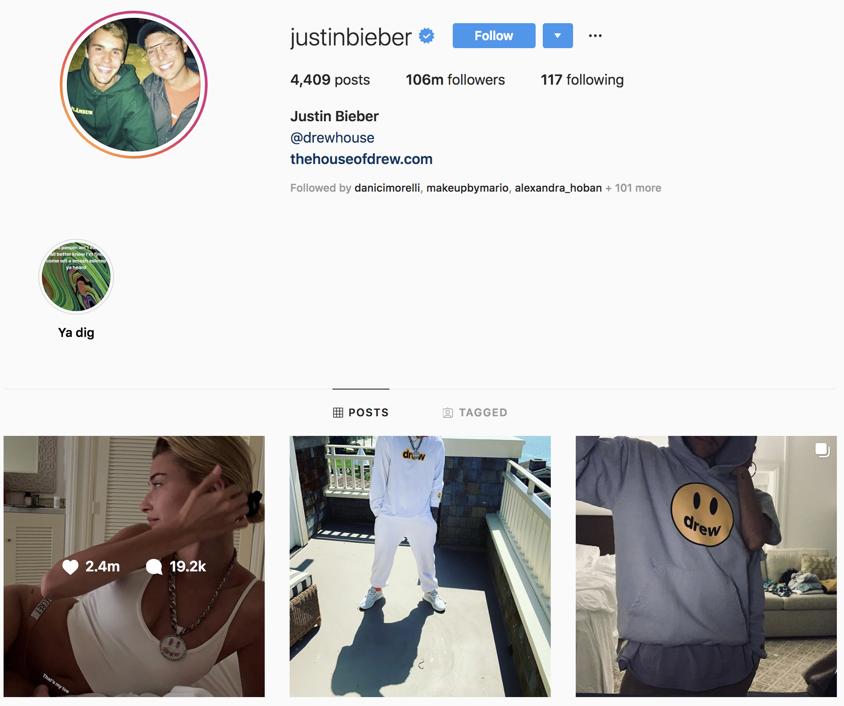
Task: Follow the justinbieber account
Action: (494, 36)
